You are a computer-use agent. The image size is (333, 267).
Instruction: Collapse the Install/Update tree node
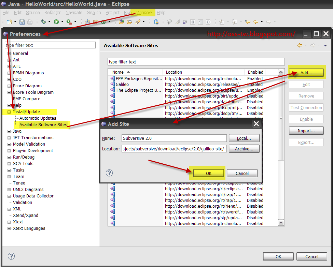9,112
